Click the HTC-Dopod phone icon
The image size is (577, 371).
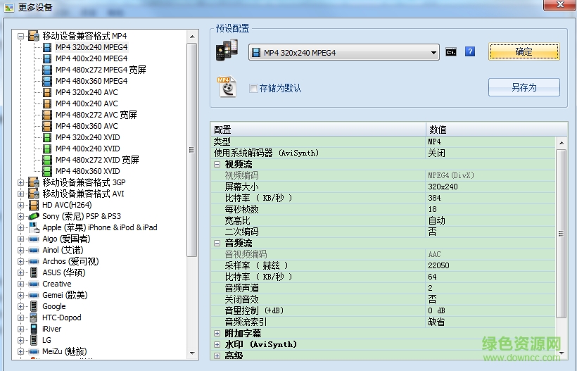coord(34,317)
